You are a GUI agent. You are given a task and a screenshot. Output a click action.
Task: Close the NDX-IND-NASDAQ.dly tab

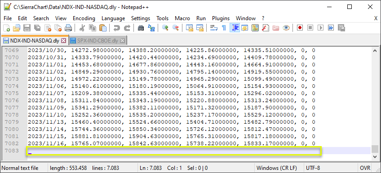point(63,41)
